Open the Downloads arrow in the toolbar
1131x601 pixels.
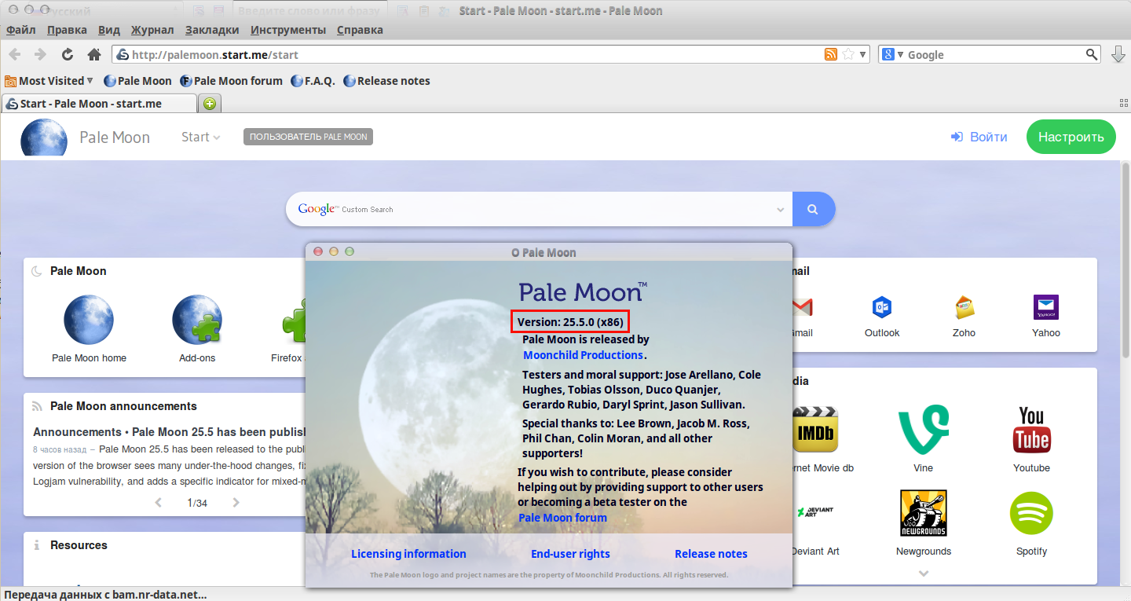pos(1118,54)
